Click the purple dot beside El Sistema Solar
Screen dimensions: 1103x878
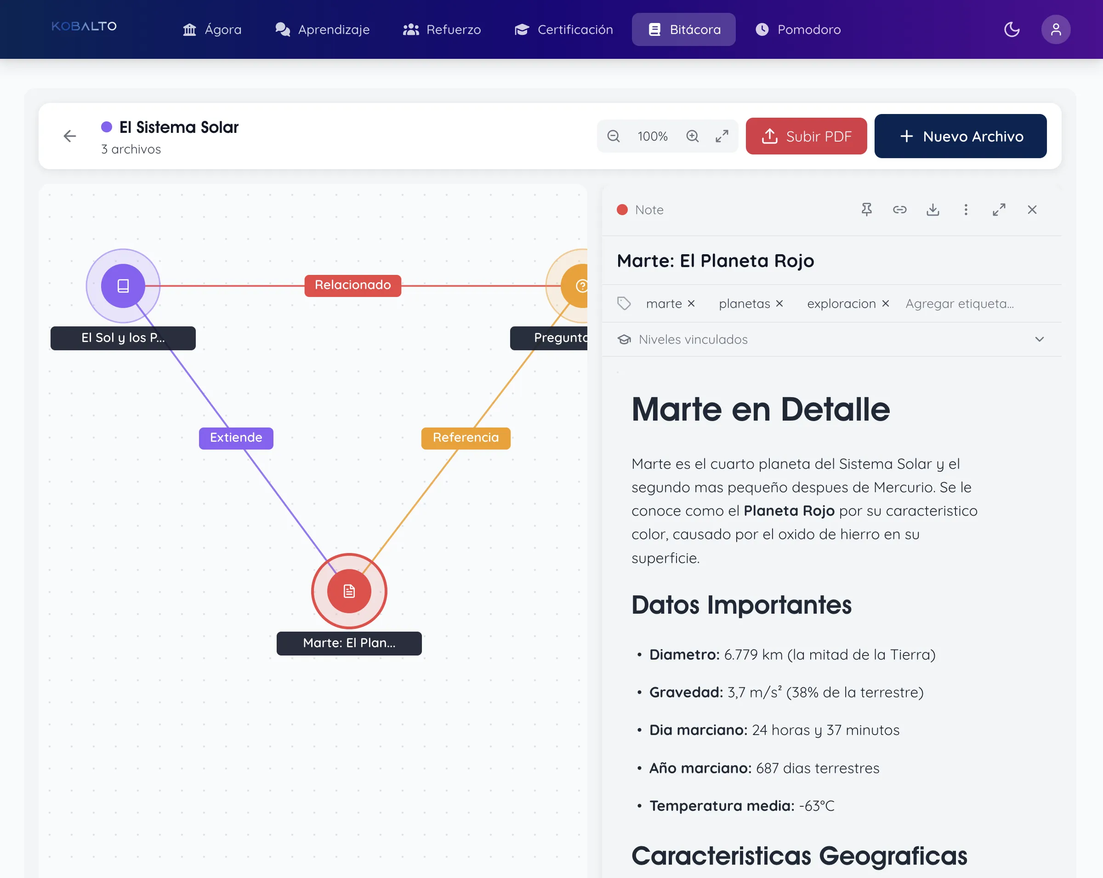click(107, 127)
